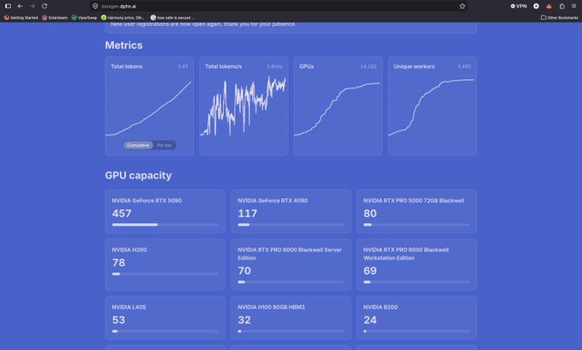The height and width of the screenshot is (350, 582).
Task: Click the 80 count value
Action: click(370, 214)
